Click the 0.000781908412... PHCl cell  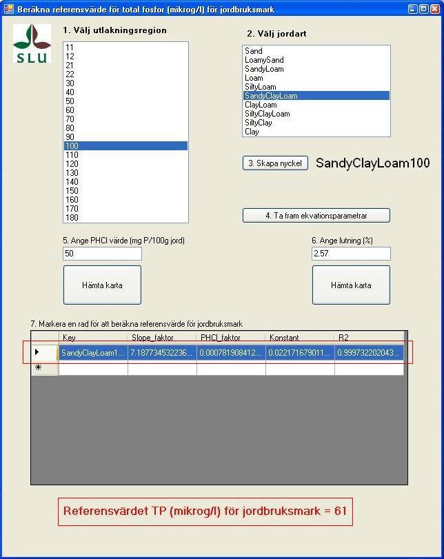point(231,353)
